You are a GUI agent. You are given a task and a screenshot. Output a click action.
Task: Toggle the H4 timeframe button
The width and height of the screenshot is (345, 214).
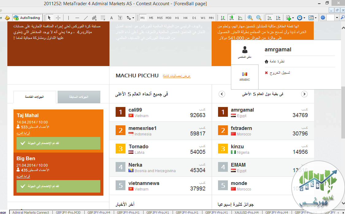coord(186,18)
